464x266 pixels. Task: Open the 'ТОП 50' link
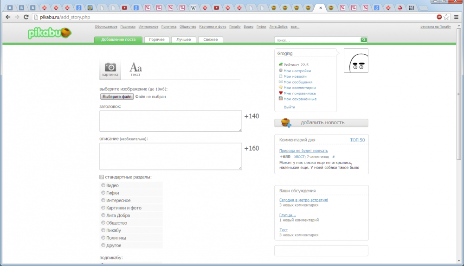click(x=357, y=140)
